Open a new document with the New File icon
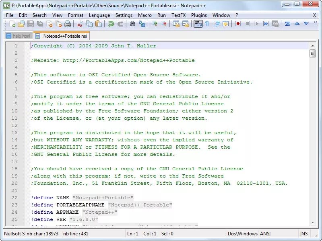Image resolution: width=322 pixels, height=241 pixels. click(x=12, y=24)
